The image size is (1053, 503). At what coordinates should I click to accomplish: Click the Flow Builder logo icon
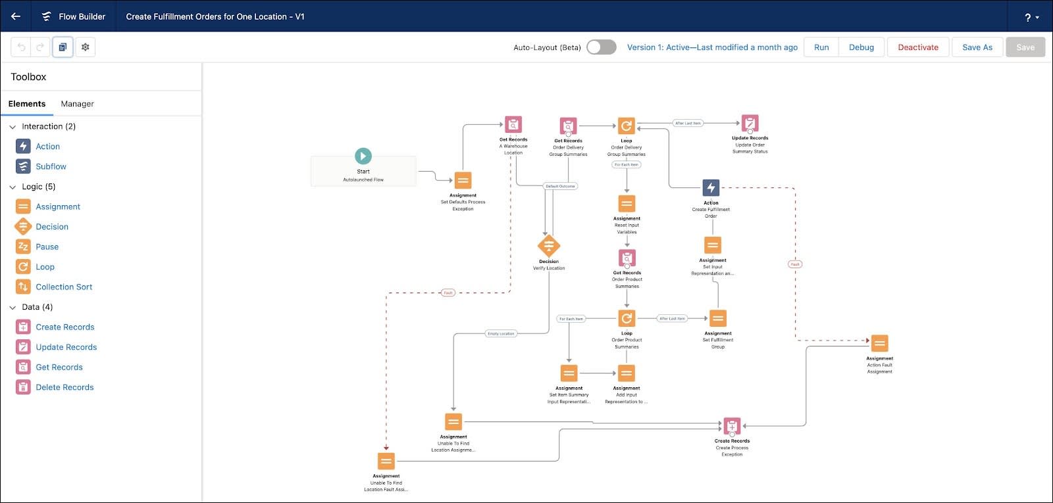46,16
